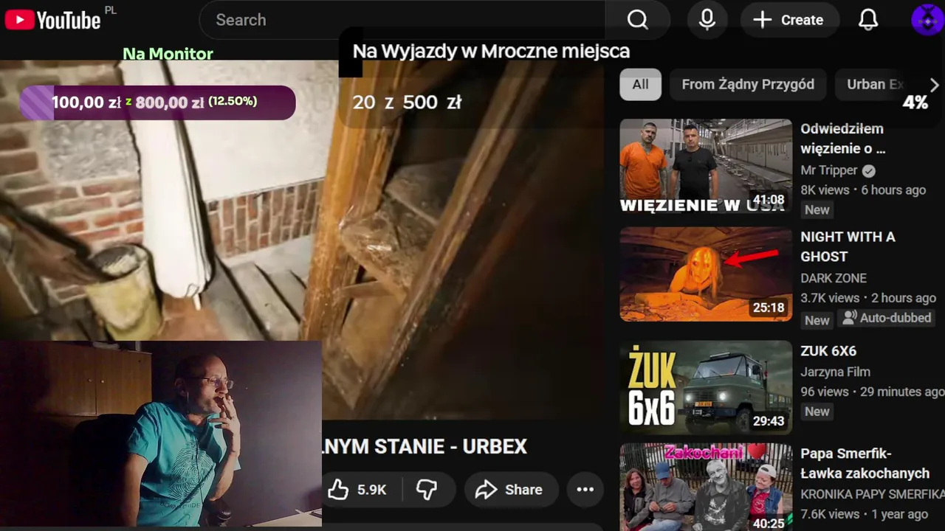
Task: Click the streamer webcam overlay
Action: (x=161, y=434)
